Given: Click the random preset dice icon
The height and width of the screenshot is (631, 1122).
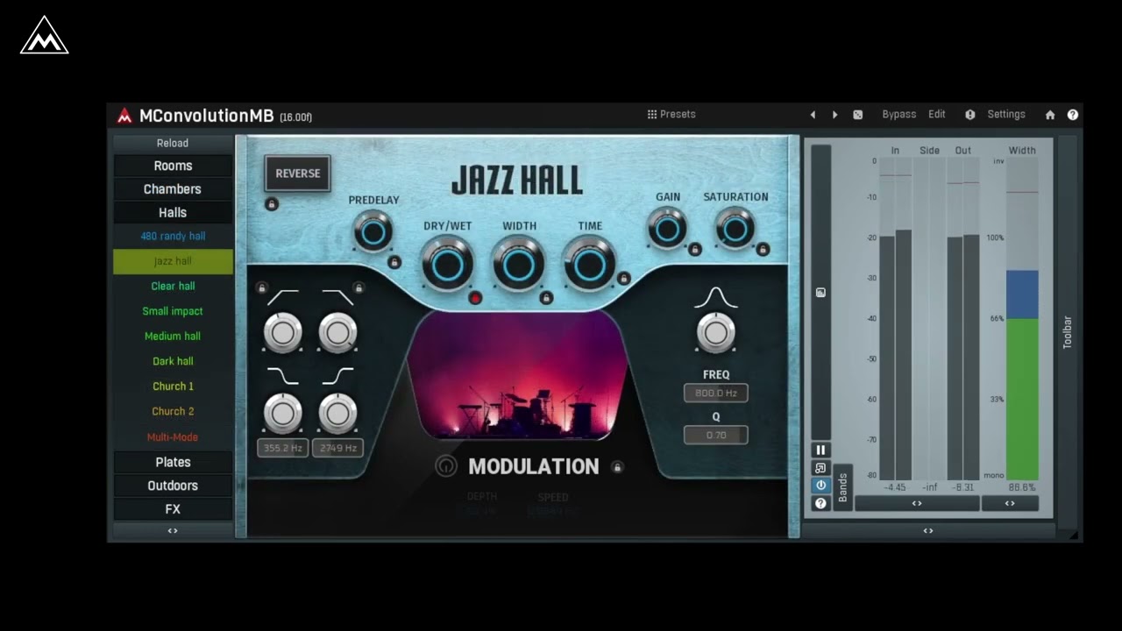Looking at the screenshot, I should (x=858, y=115).
